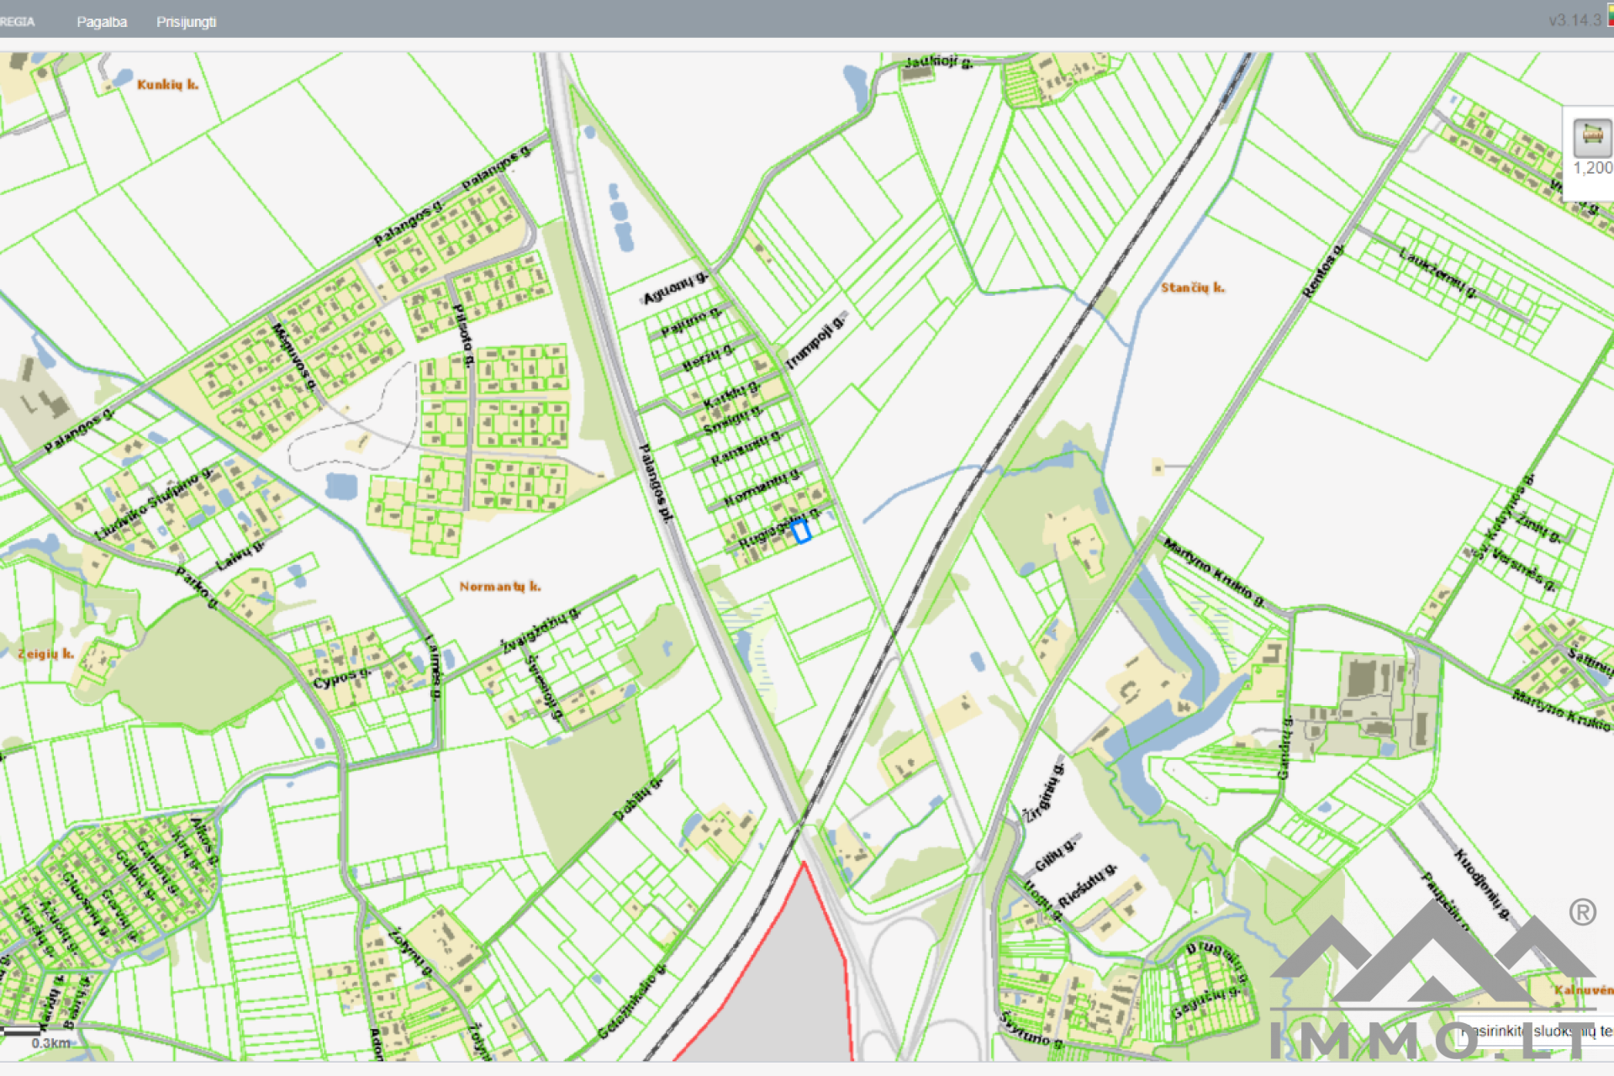The width and height of the screenshot is (1614, 1076).
Task: Activate the area measurement tool icon
Action: pyautogui.click(x=1592, y=136)
